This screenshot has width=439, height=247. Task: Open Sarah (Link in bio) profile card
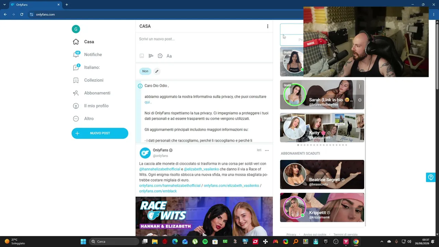point(322,95)
